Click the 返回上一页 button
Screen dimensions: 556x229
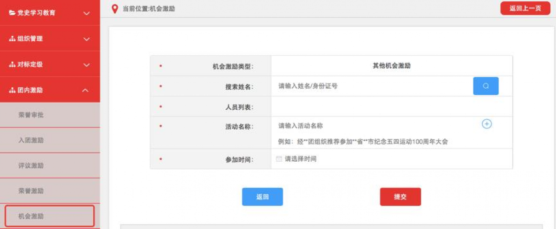[525, 9]
